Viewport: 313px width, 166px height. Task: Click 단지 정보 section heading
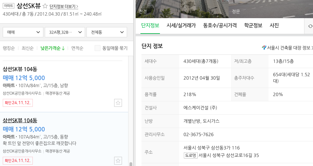pyautogui.click(x=152, y=46)
